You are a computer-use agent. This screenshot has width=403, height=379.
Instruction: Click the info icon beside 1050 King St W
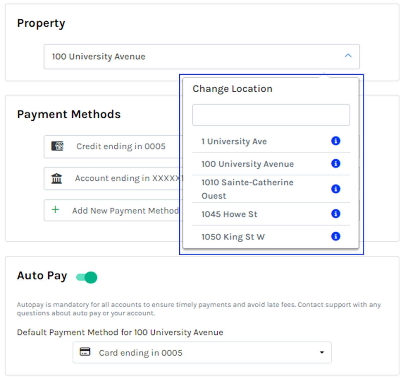[x=335, y=236]
